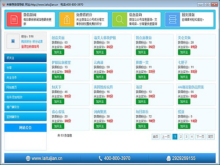Image resolution: width=220 pixels, height=165 pixels.
Task: Click the www.laituijian.cn footer text
Action: tap(47, 158)
